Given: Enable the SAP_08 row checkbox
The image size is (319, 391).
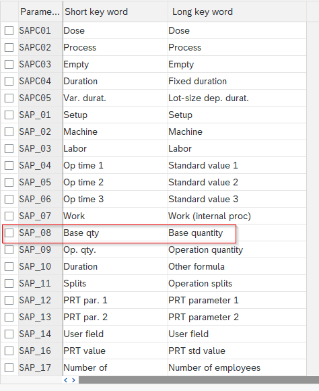Looking at the screenshot, I should pyautogui.click(x=9, y=233).
